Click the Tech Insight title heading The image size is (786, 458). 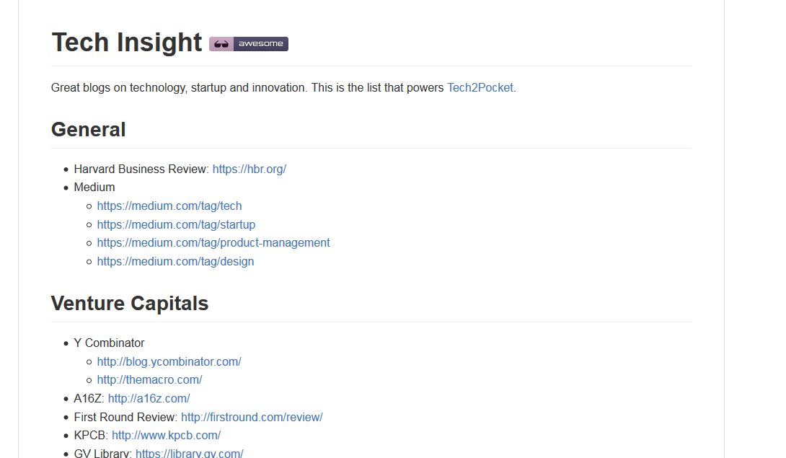[x=127, y=43]
